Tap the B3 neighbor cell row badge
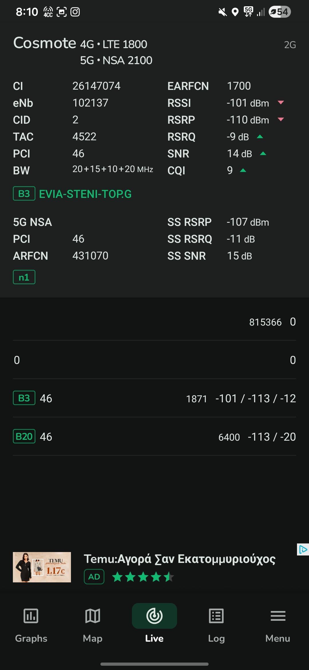 click(x=24, y=398)
